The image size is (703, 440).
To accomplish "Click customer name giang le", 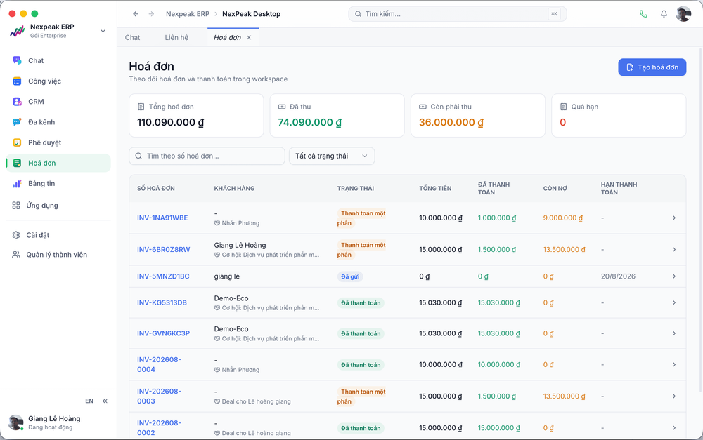I will (x=227, y=276).
